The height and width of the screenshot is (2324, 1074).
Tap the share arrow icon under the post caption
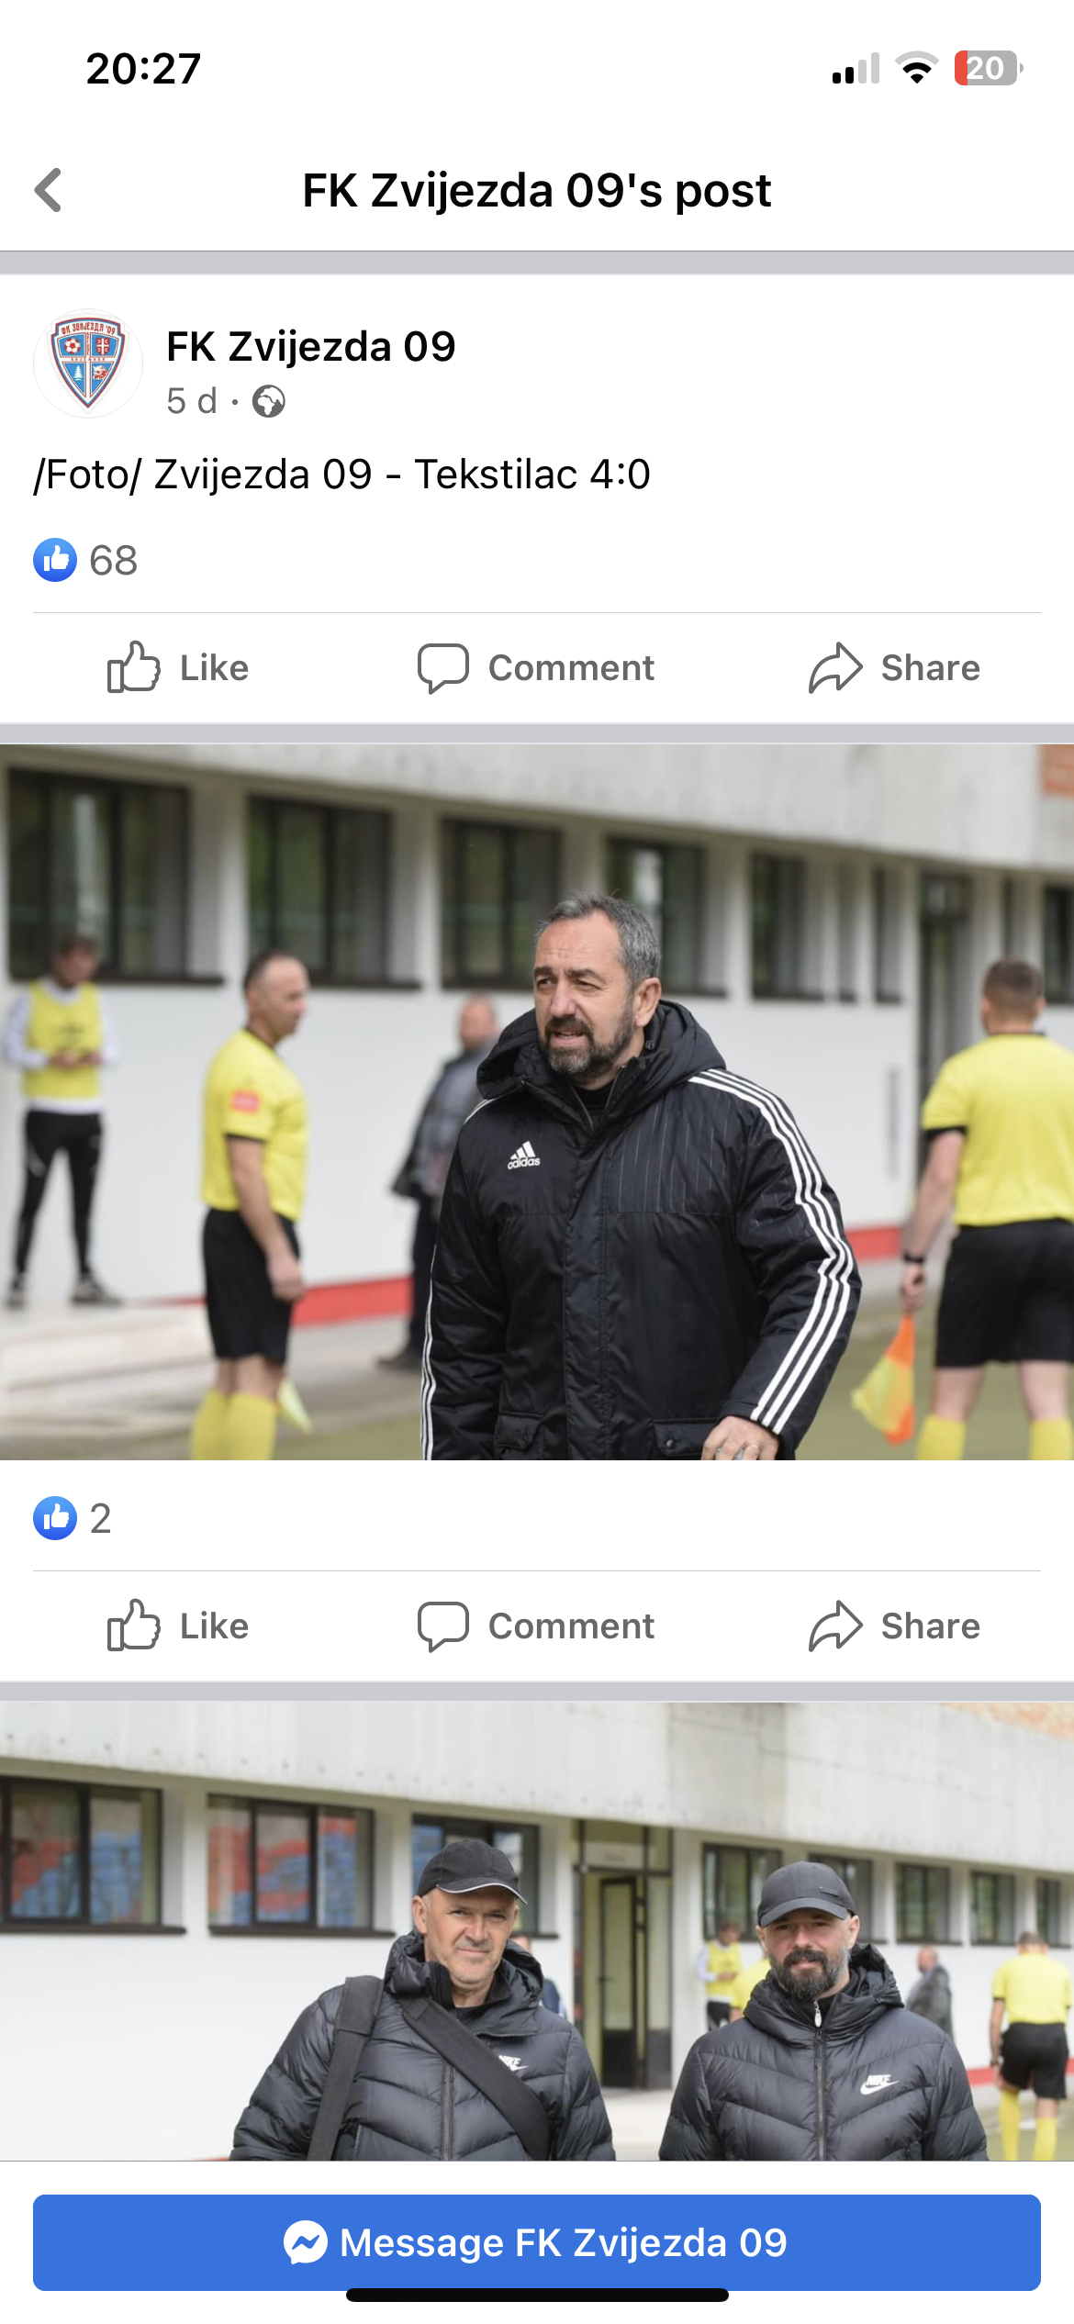pyautogui.click(x=835, y=667)
